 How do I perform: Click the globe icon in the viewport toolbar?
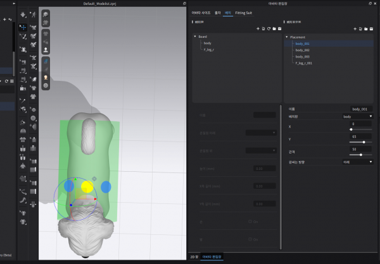pos(46,85)
